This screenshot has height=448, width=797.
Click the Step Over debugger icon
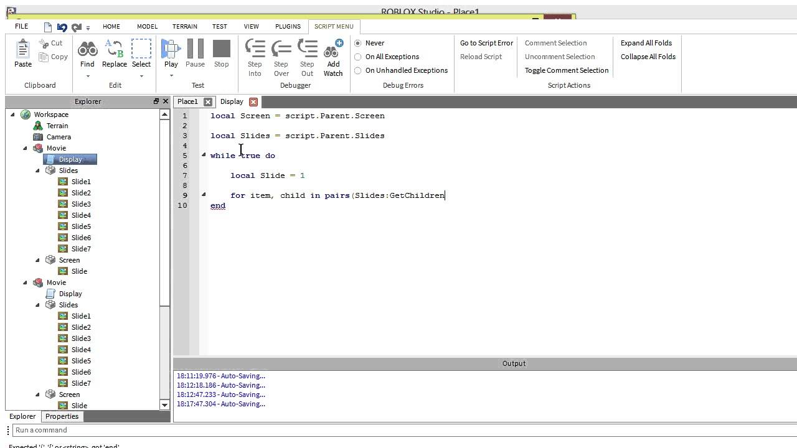point(281,49)
